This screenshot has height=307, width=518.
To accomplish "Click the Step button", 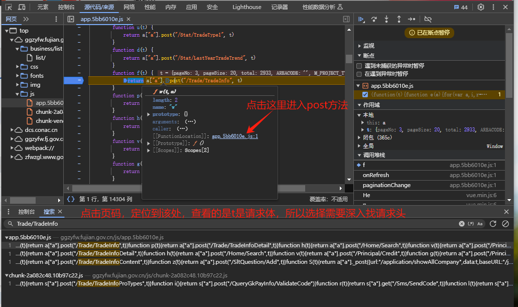I will [x=412, y=19].
